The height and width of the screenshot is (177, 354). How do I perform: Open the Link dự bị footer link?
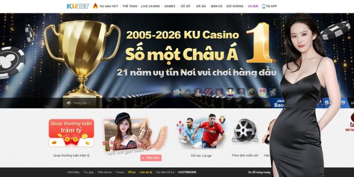point(146,172)
